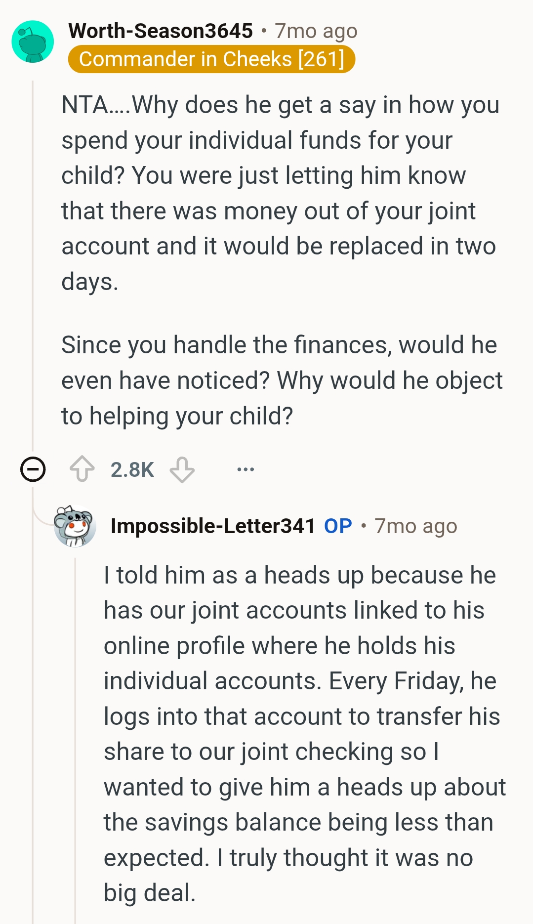Tap the Commander in Cheeks [261] flair
The height and width of the screenshot is (924, 533).
pos(211,59)
